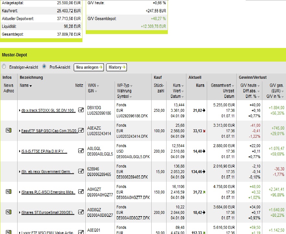Sort by G/V heute arrow
The image size is (286, 234).
(258, 86)
